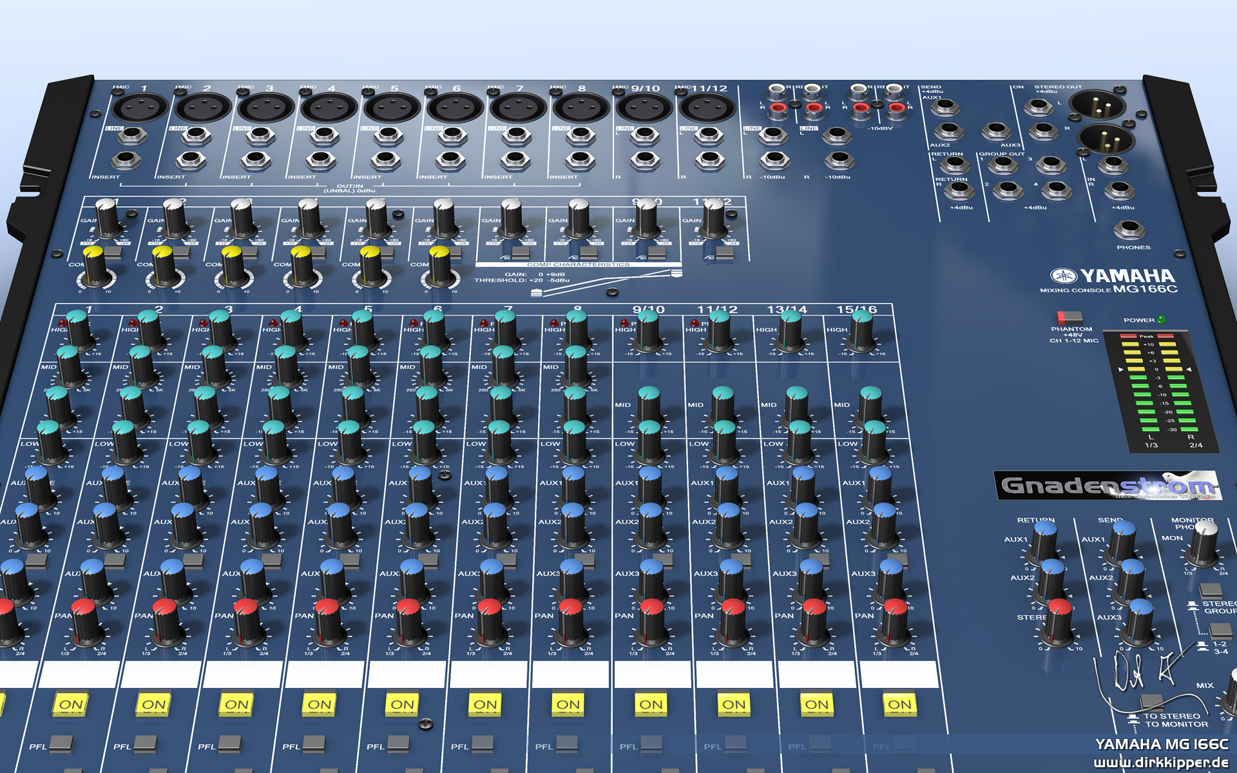Viewport: 1237px width, 773px height.
Task: Toggle the TO STEREO/TO MONITOR switch
Action: [x=1151, y=701]
